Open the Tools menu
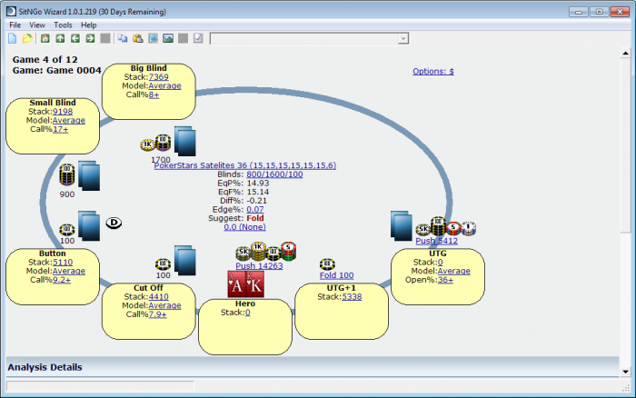 [63, 25]
